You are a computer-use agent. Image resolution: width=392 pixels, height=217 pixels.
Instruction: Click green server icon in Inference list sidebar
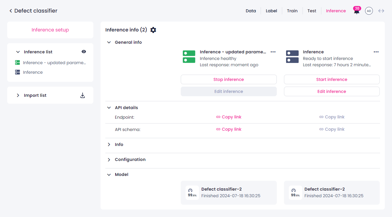(17, 63)
